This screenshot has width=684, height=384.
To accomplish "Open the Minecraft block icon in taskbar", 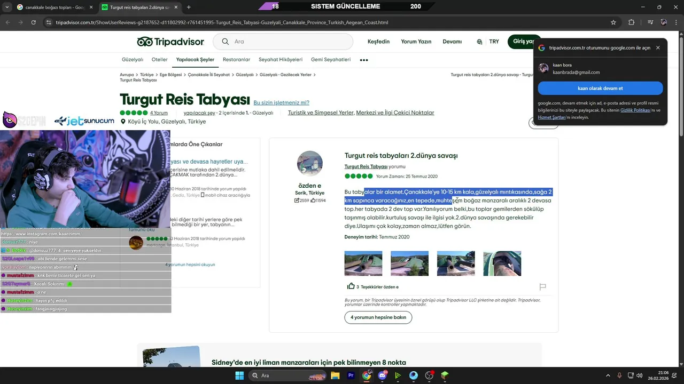I will click(445, 375).
